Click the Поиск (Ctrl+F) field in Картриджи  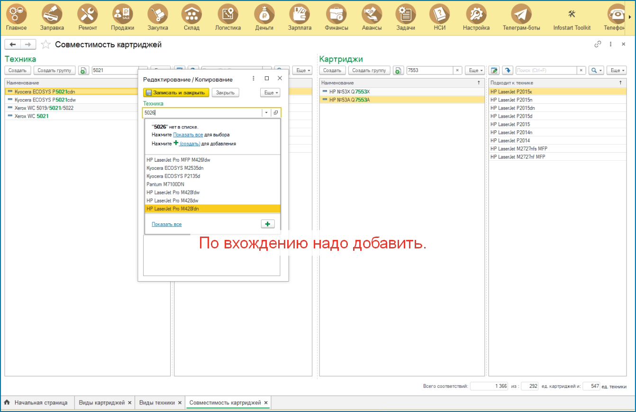point(546,70)
